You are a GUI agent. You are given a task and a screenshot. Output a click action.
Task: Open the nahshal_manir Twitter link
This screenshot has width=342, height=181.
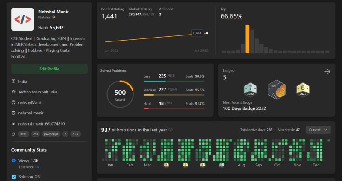click(31, 113)
